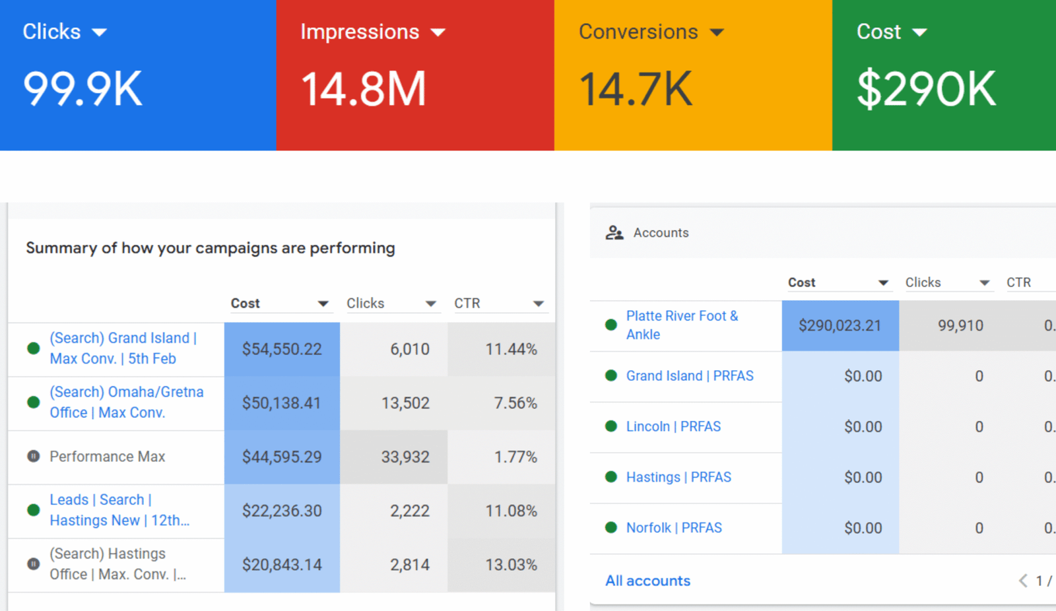Image resolution: width=1056 pixels, height=611 pixels.
Task: Expand the Cost metric dropdown in green card
Action: coord(919,32)
